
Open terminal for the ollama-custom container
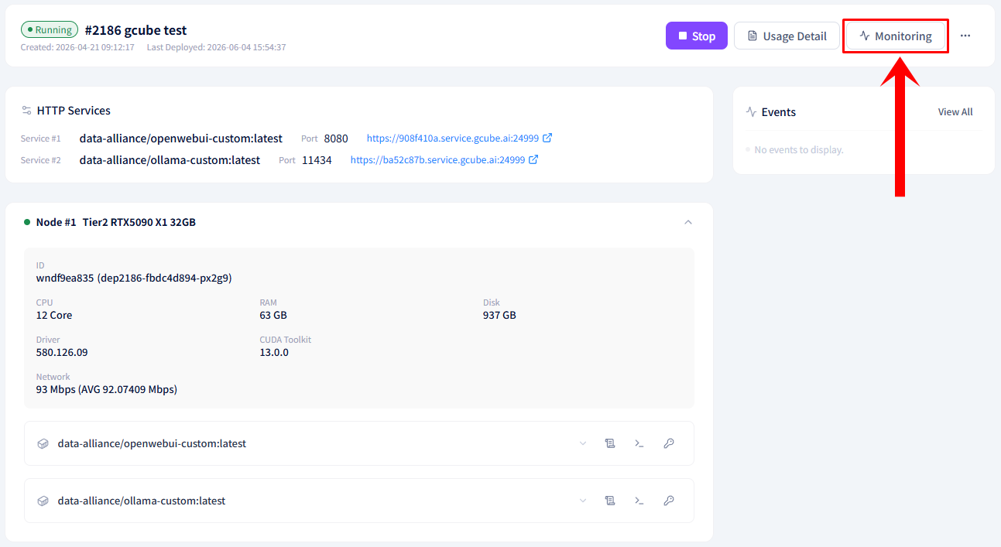[639, 501]
